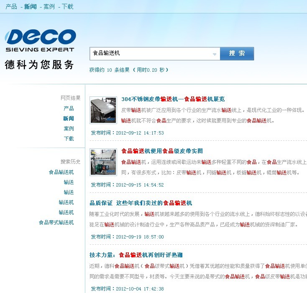Open the 产品 top navigation item
This screenshot has width=307, height=293.
11,6
